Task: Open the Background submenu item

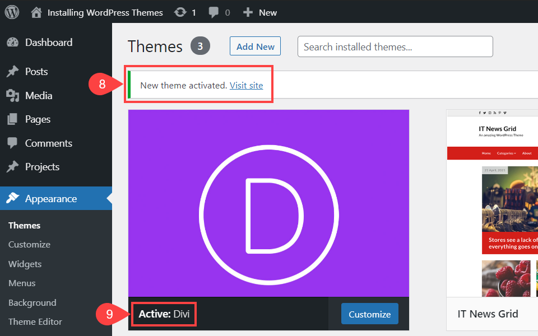Action: click(x=32, y=302)
